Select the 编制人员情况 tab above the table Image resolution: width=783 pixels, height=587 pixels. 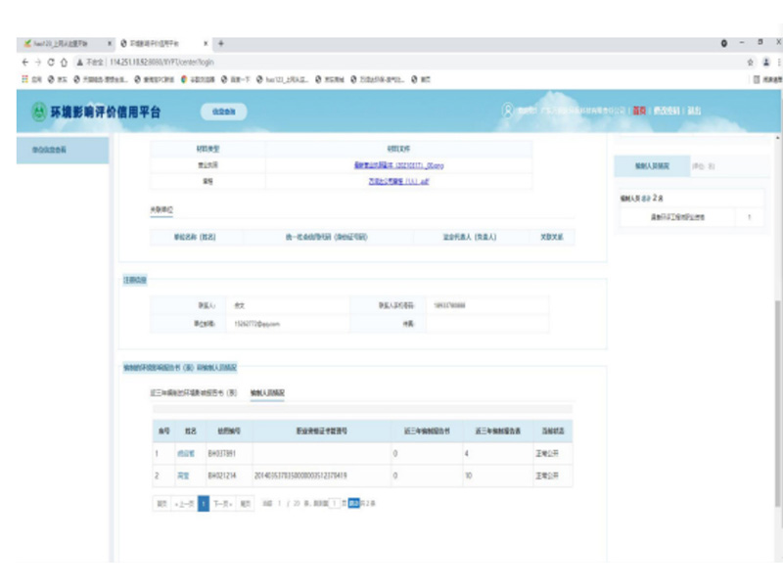(267, 392)
